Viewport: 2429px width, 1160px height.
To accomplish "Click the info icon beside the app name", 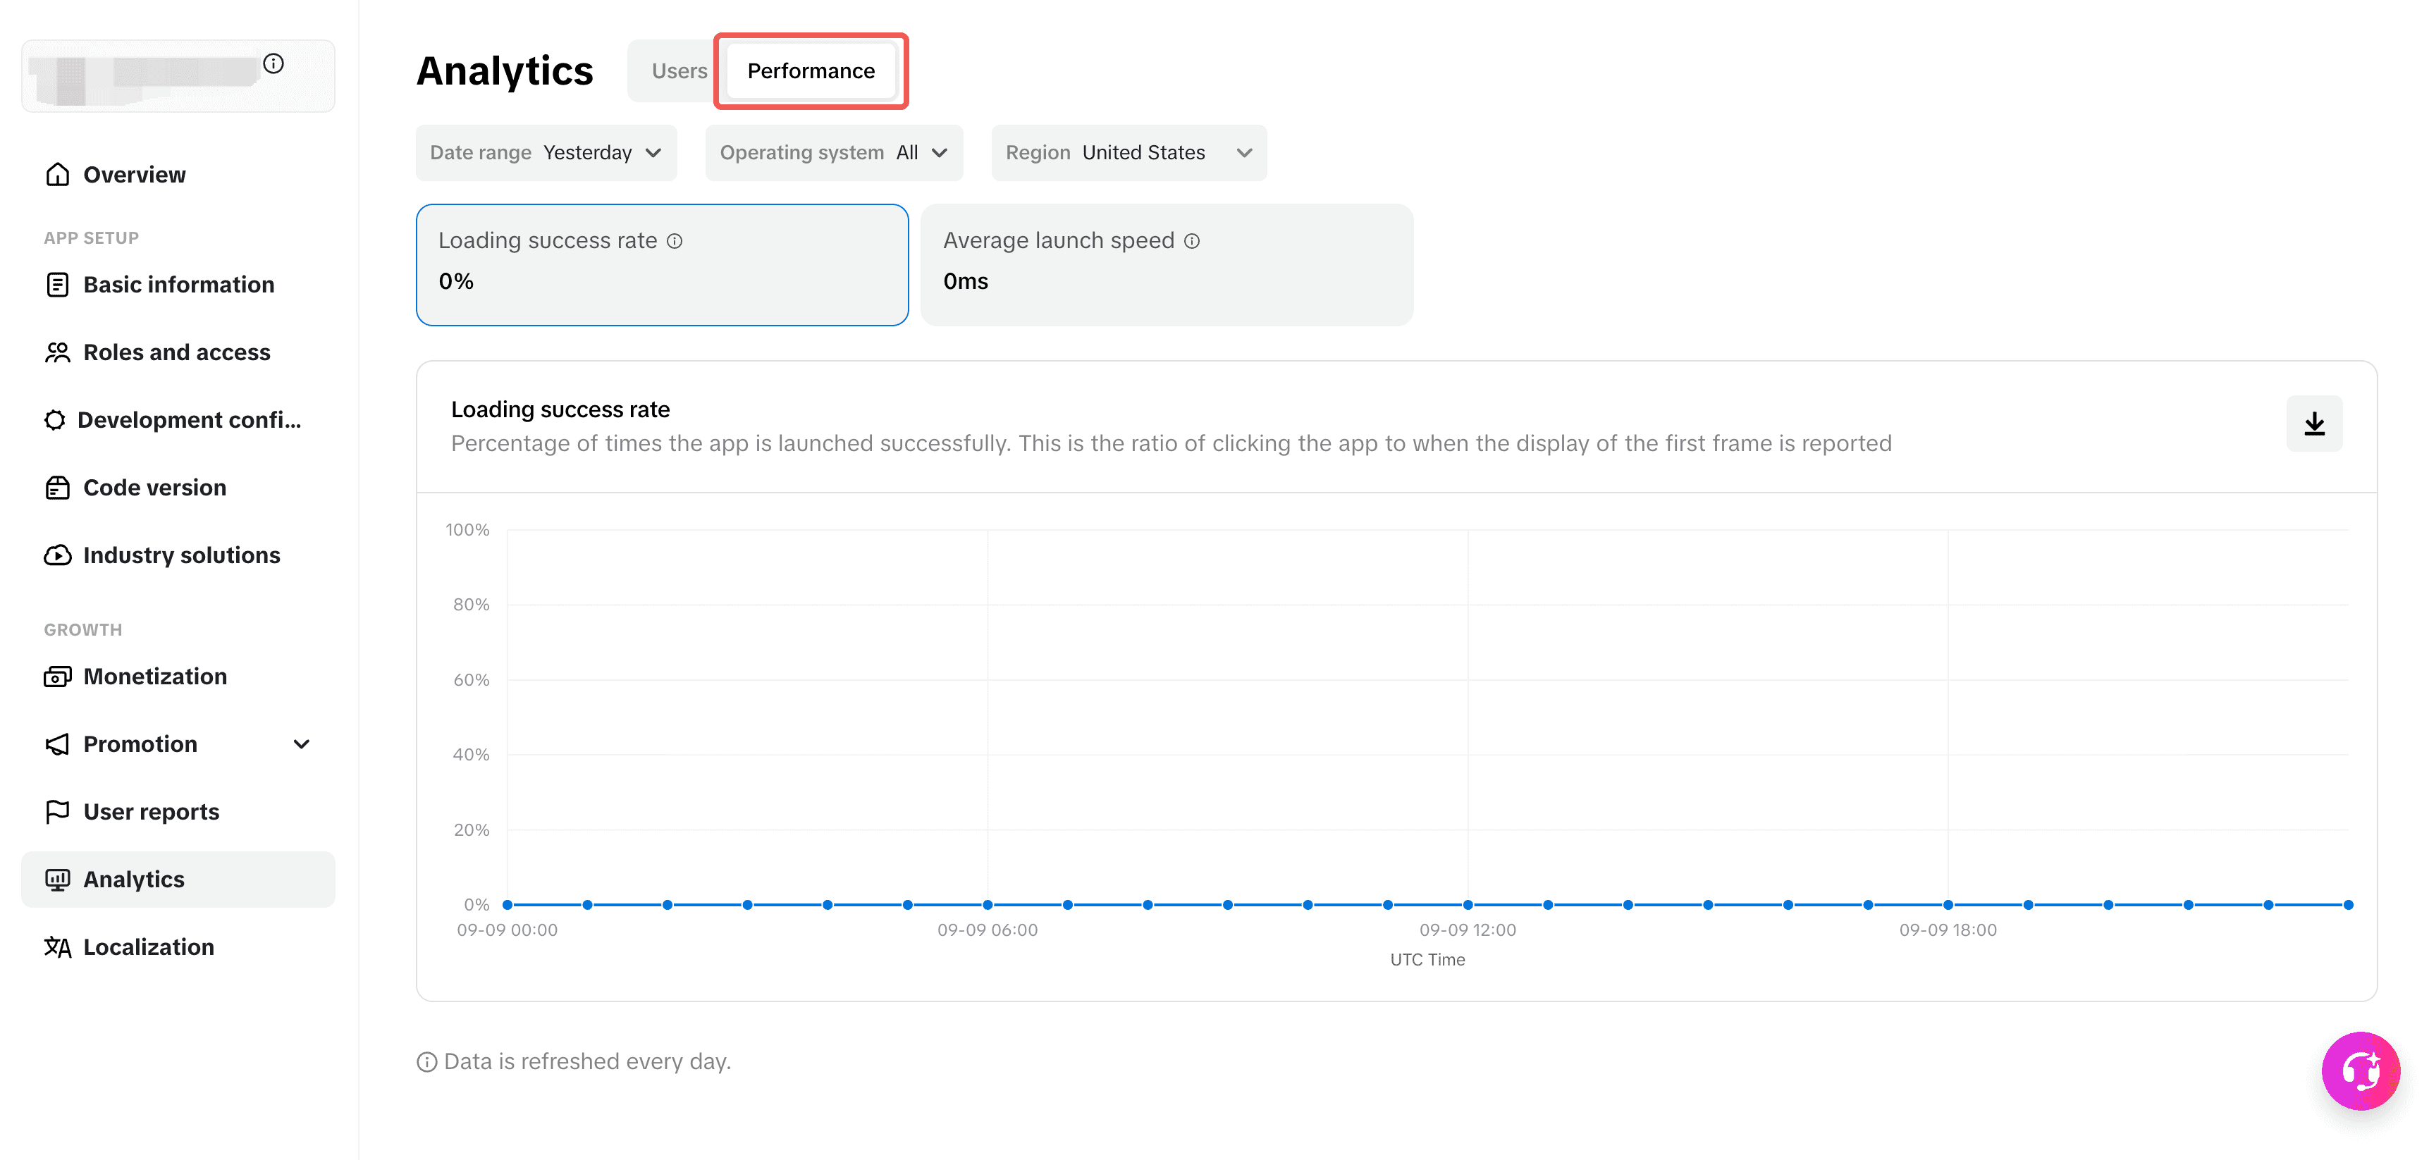I will [273, 63].
